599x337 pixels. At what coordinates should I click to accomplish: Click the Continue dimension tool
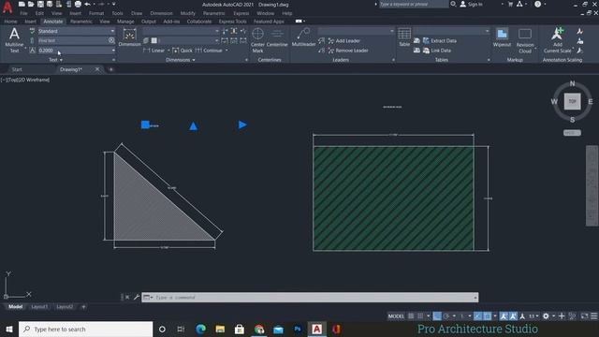click(209, 51)
